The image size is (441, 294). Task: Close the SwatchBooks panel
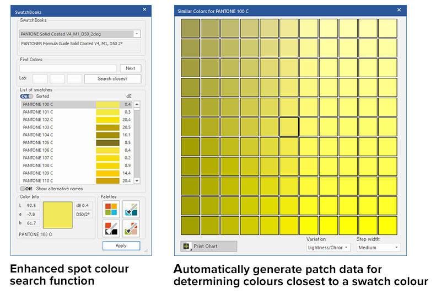point(144,10)
